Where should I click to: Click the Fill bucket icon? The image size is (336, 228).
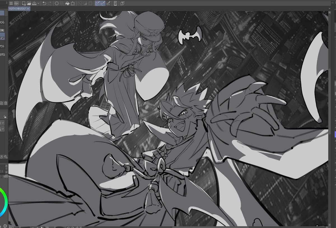click(x=67, y=3)
